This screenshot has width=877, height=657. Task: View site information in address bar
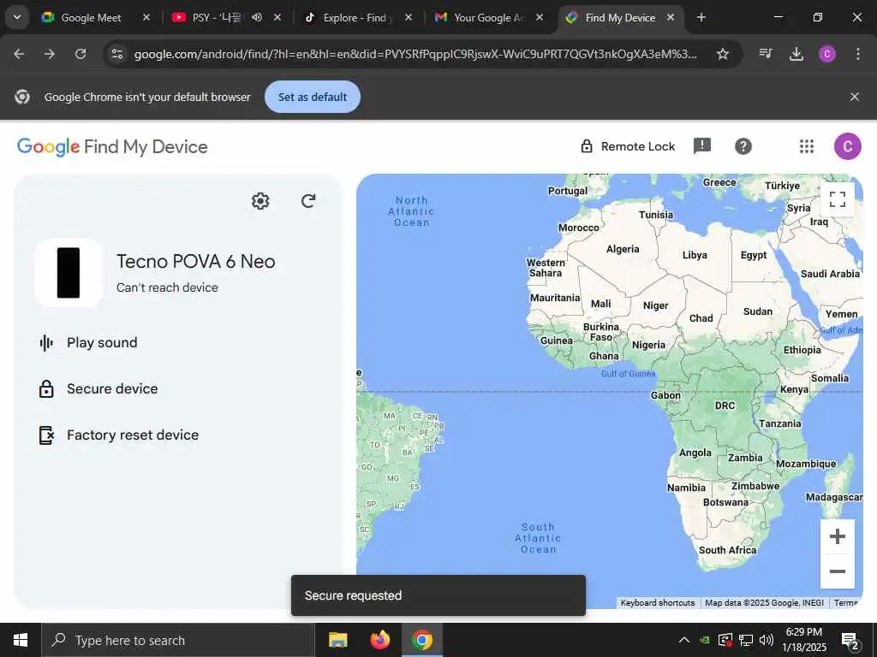116,54
